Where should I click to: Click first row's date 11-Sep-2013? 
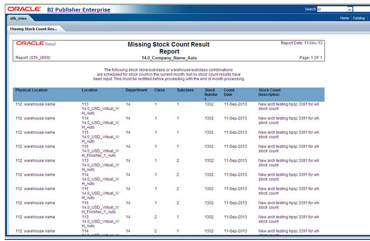pyautogui.click(x=235, y=104)
